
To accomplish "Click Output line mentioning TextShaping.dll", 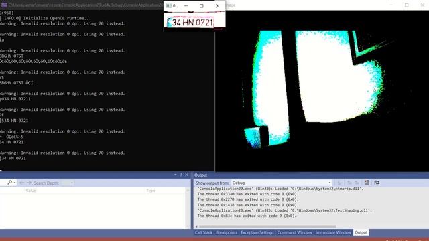I will [284, 210].
